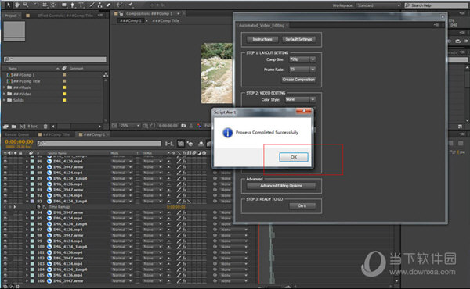Click the yellow label swatch of ###Video
The height and width of the screenshot is (289, 470).
click(64, 94)
